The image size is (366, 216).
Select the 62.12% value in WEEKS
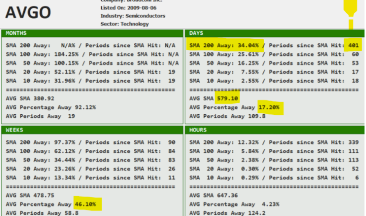coord(65,151)
